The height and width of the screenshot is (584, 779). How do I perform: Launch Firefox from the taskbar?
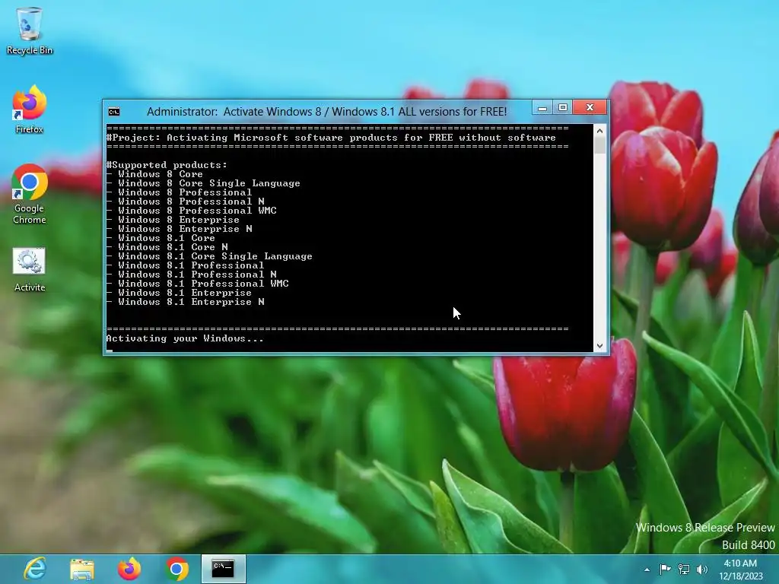point(129,569)
